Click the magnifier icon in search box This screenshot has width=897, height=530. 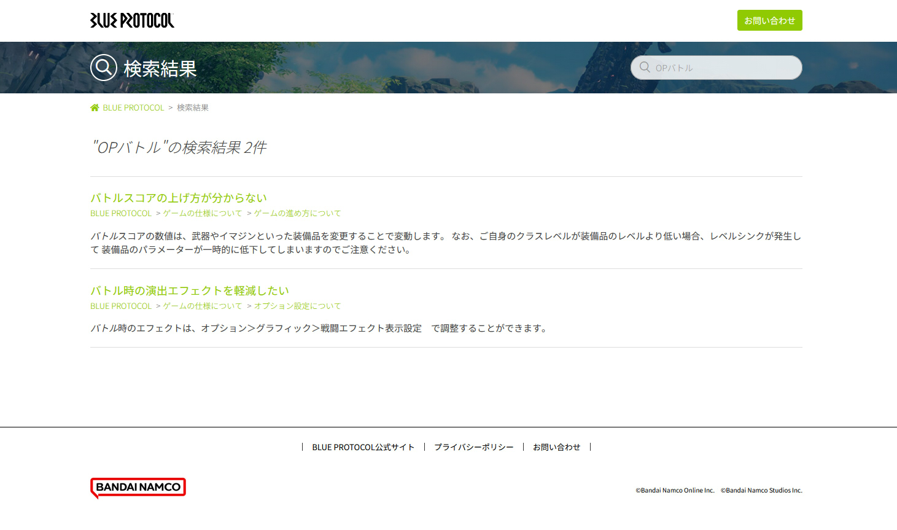point(645,67)
